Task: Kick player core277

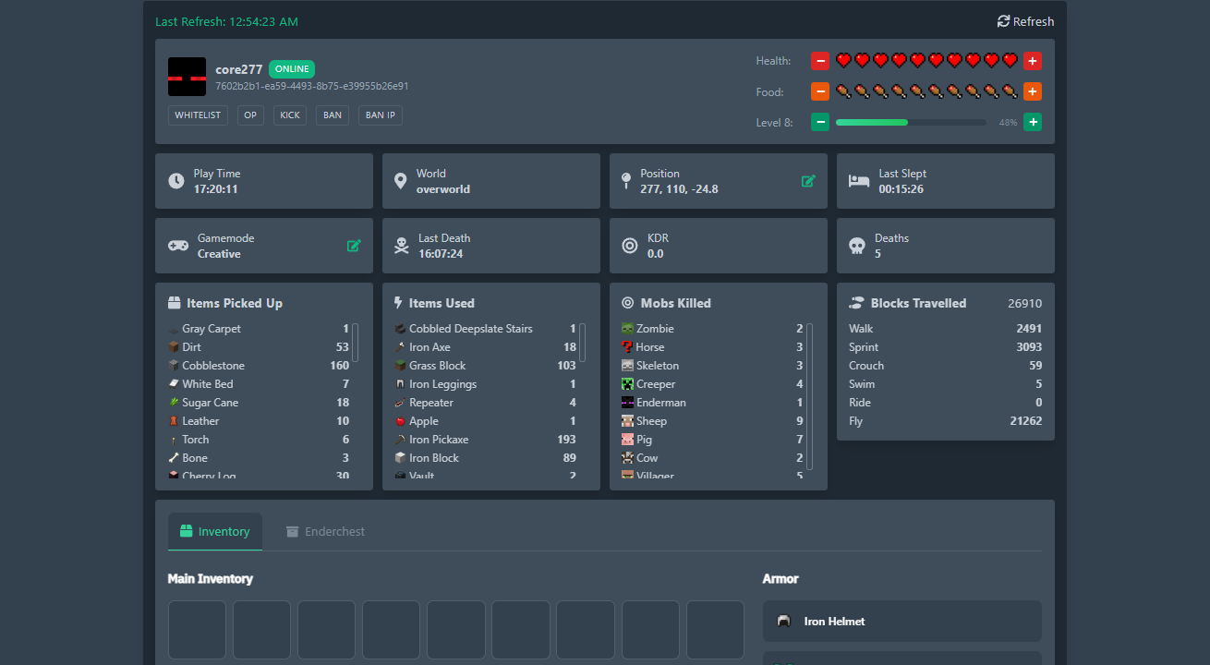Action: [x=289, y=115]
